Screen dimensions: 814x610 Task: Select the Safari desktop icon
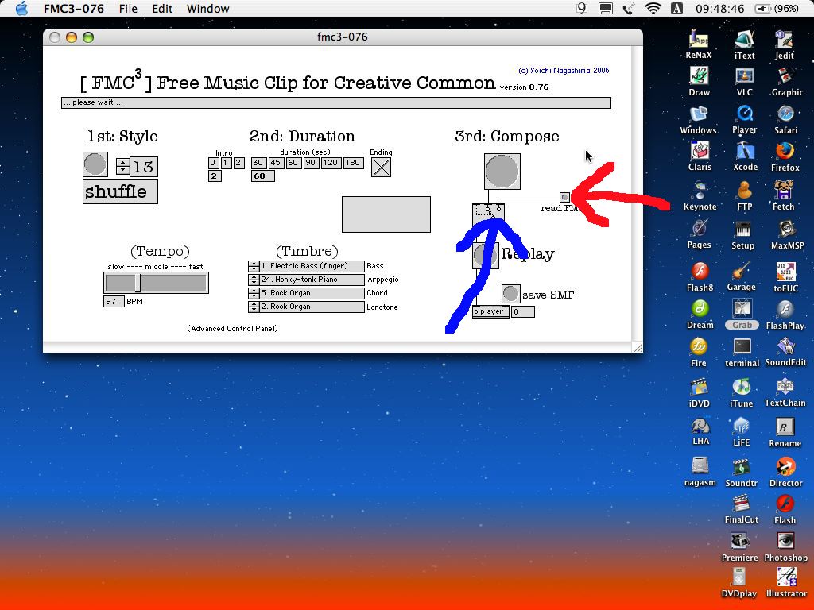[785, 120]
